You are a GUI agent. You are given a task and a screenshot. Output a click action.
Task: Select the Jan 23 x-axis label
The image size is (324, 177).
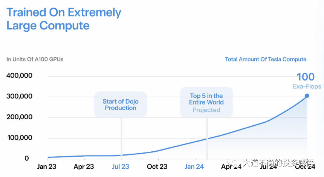(x=47, y=166)
